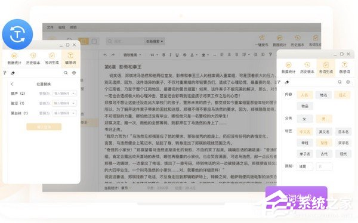Click 数据统计 icon in main window toolbar
Screen dimensions: 358x223
[x=279, y=41]
